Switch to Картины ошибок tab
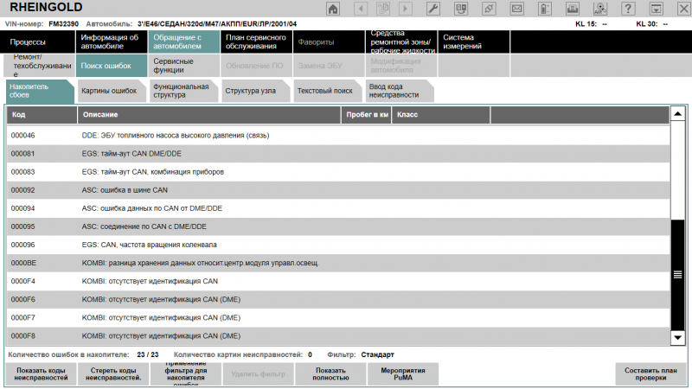The image size is (692, 389). coord(112,91)
